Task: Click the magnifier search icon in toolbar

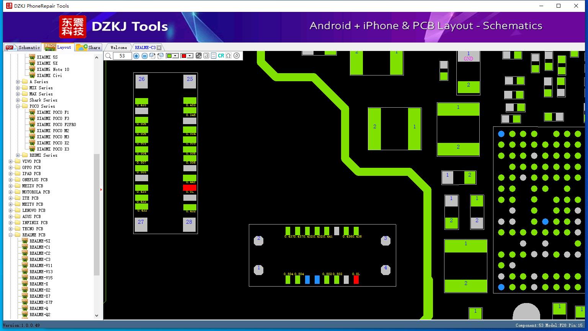Action: click(x=108, y=56)
